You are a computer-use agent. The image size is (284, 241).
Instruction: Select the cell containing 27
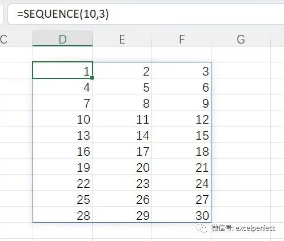point(181,199)
